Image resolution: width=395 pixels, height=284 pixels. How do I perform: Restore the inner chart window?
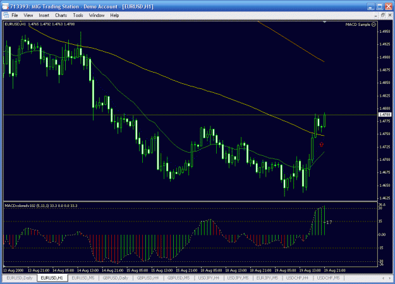382,15
